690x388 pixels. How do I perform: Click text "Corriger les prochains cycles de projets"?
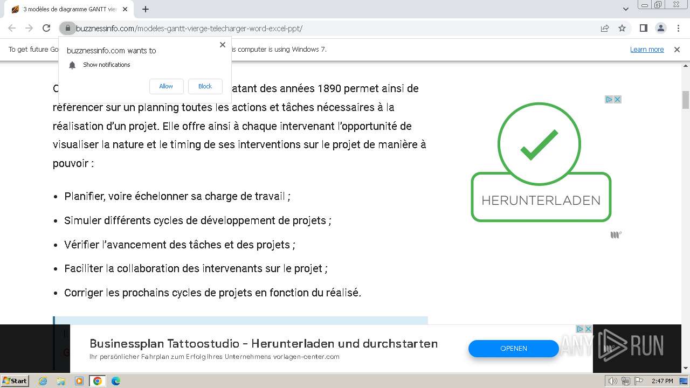tap(212, 293)
